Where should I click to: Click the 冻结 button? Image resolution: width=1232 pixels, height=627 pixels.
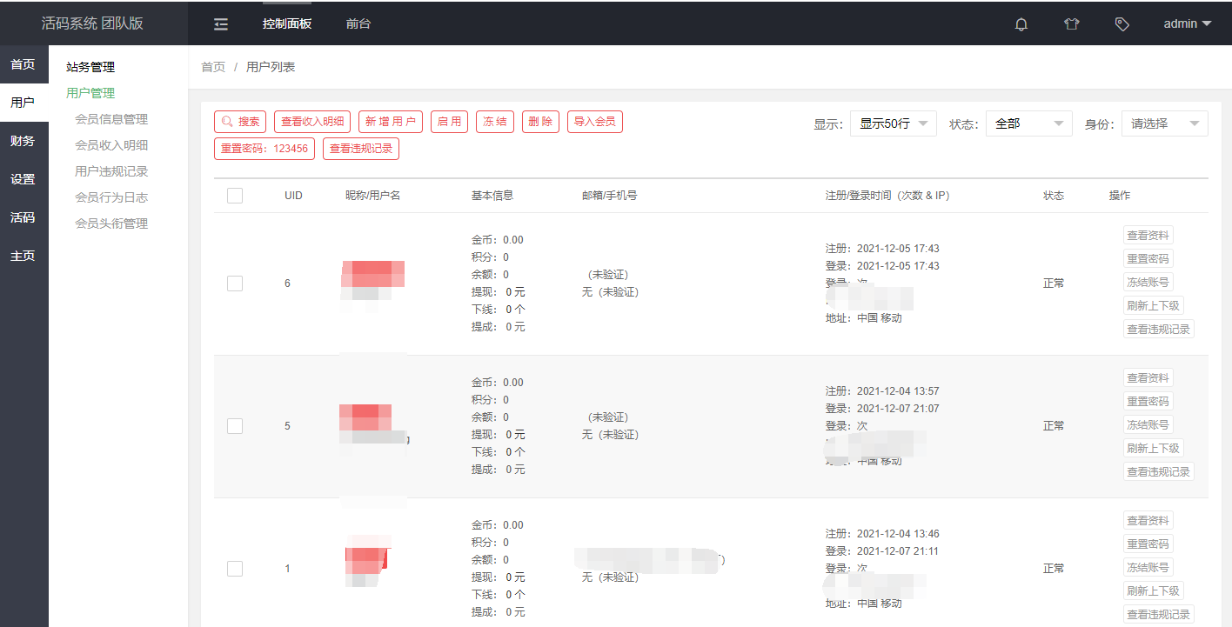(495, 122)
